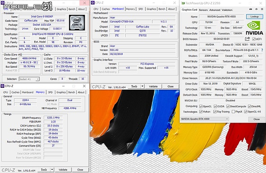
Task: Switch to the Sensors tab in GPU-Z
Action: [x=203, y=10]
